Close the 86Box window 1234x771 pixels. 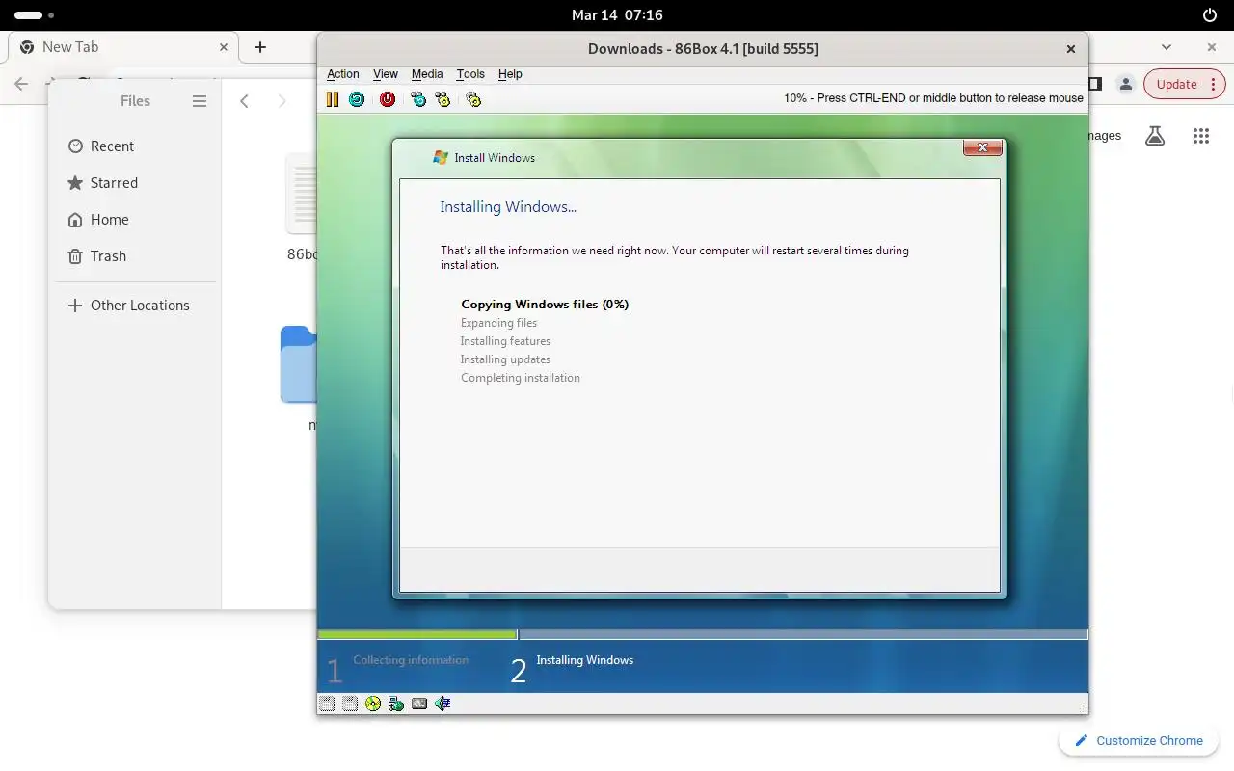pyautogui.click(x=1070, y=49)
